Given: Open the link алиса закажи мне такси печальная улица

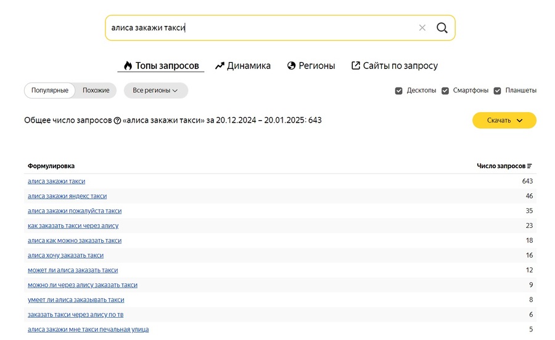Looking at the screenshot, I should 88,330.
